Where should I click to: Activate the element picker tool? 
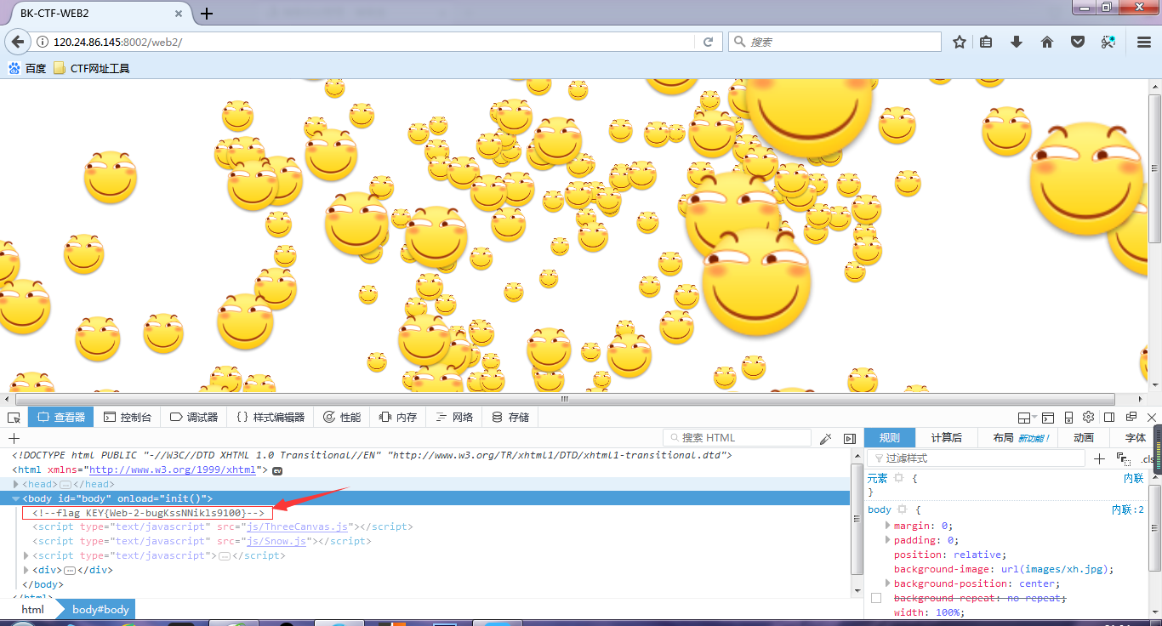coord(14,417)
